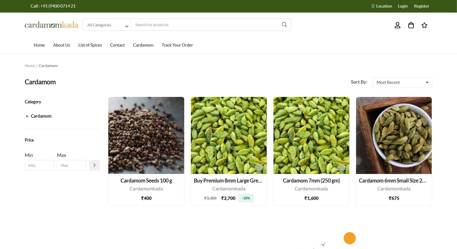This screenshot has height=249, width=457.
Task: Focus the Min price input field
Action: coord(39,165)
